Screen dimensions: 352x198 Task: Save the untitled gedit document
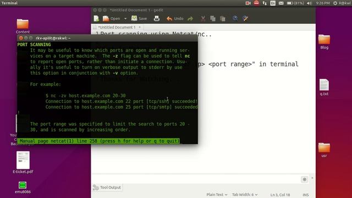coord(139,19)
